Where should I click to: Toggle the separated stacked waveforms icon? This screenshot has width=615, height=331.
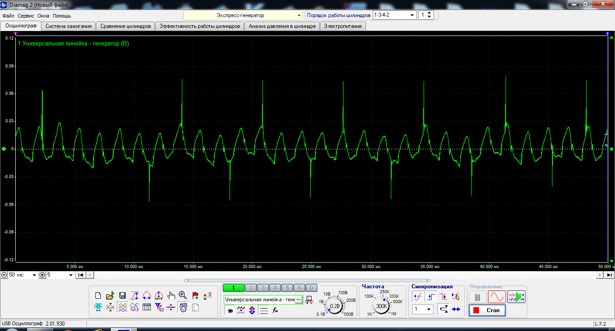coord(122,308)
